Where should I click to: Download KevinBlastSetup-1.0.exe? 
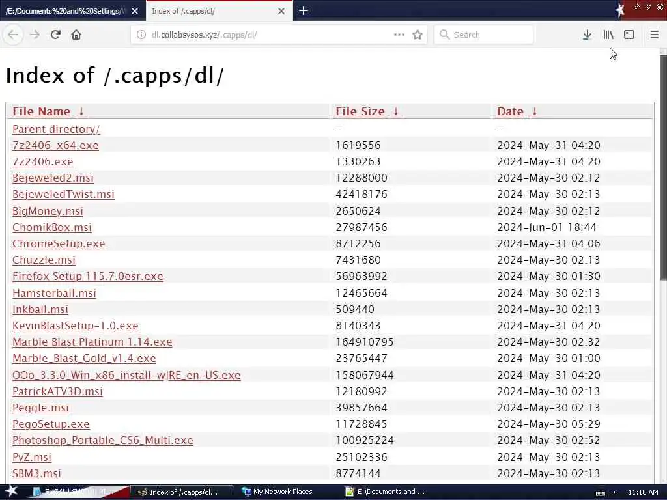pyautogui.click(x=76, y=326)
